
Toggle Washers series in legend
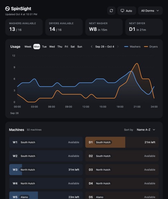tap(132, 47)
